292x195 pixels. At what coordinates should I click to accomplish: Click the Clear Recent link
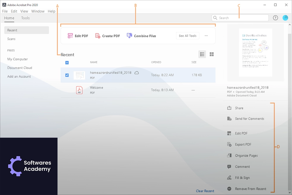[x=205, y=191]
